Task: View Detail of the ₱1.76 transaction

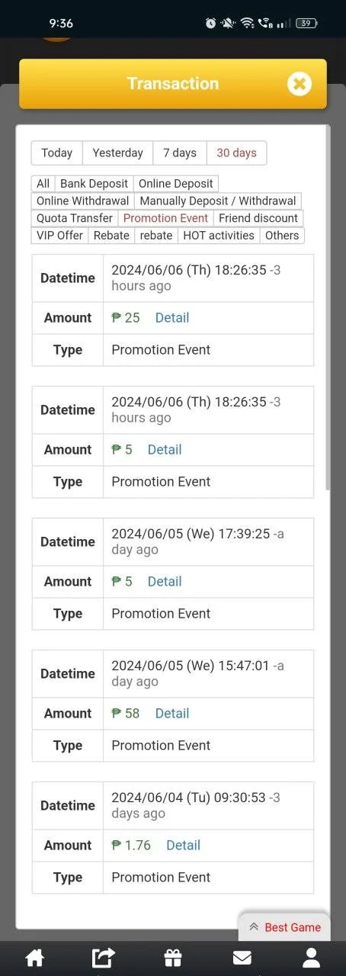Action: click(183, 846)
